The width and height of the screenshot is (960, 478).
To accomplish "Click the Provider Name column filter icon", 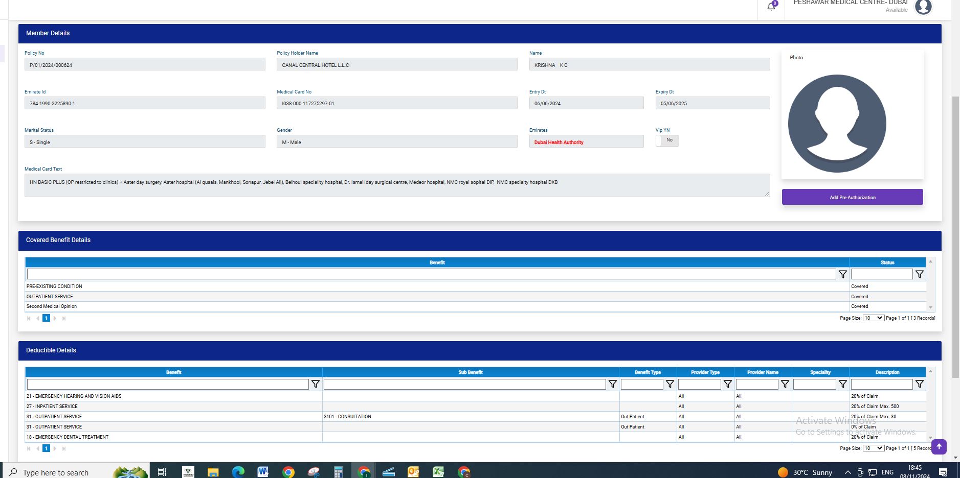I will (x=785, y=384).
